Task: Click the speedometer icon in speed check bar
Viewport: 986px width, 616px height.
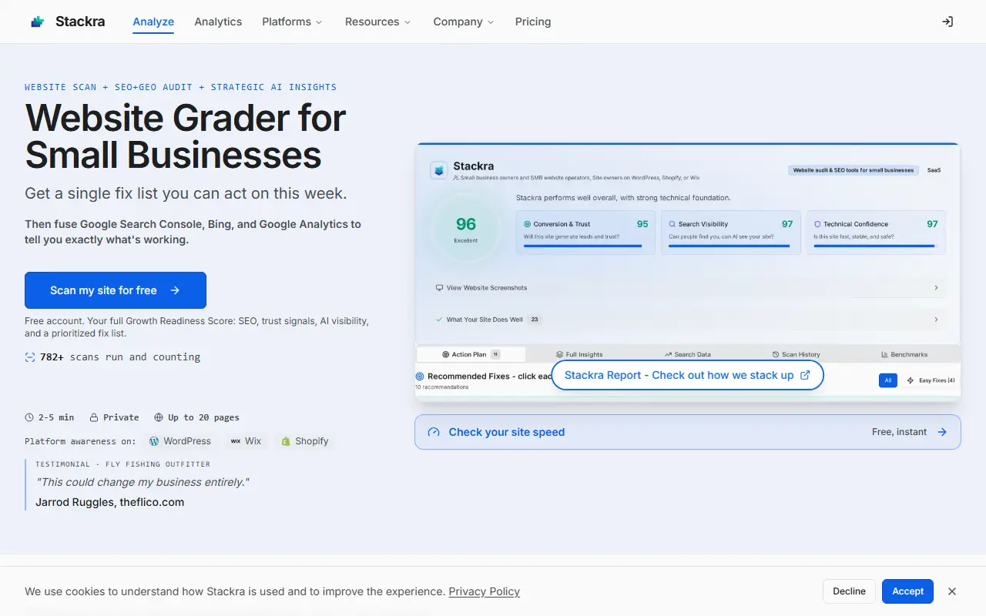Action: click(434, 432)
